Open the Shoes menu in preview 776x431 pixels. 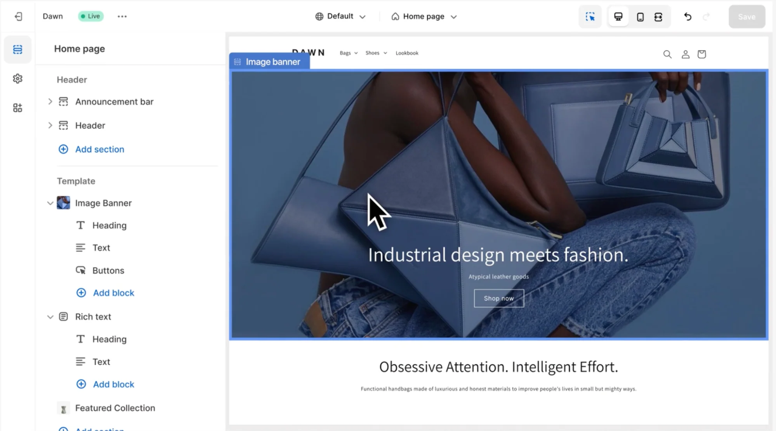pos(375,53)
